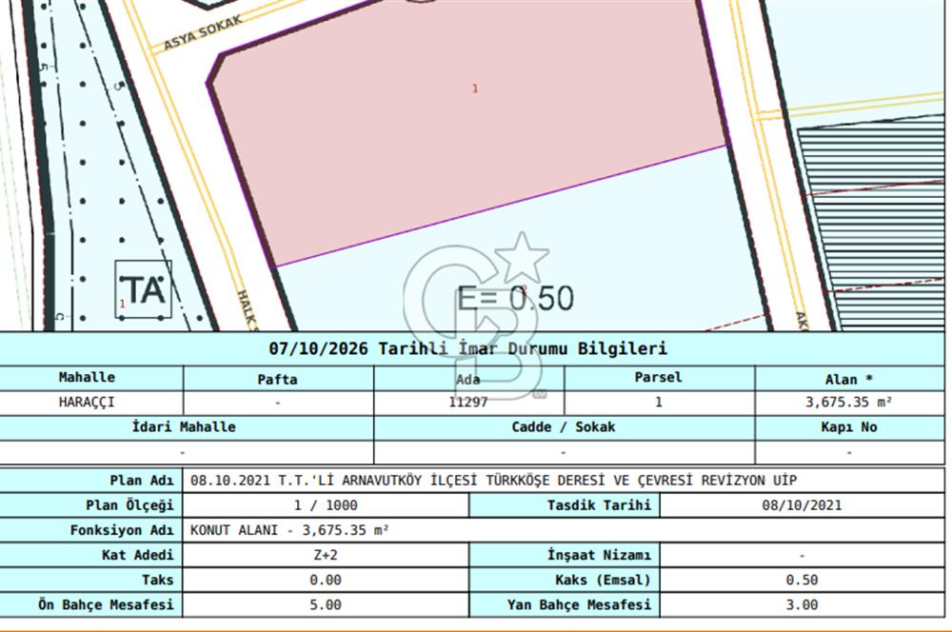Select the Ön Bahçe value 5.00
Screen dimensions: 952x632
pos(326,604)
